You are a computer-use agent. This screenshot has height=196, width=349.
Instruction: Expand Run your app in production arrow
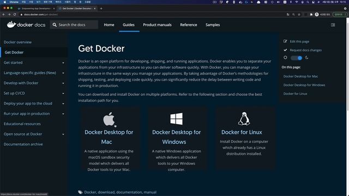click(x=63, y=114)
